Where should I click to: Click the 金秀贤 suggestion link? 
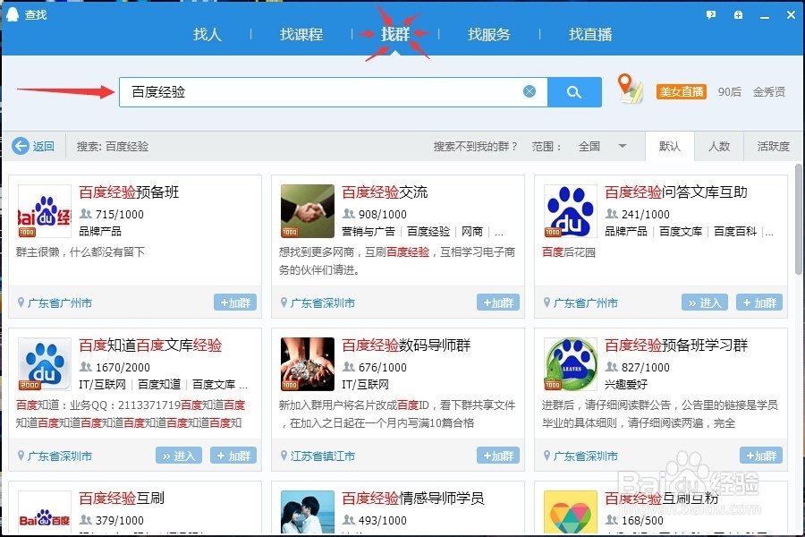coord(769,91)
